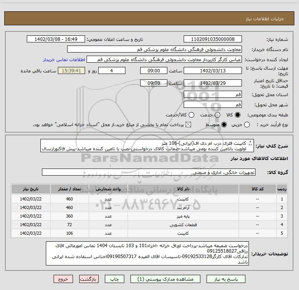Click the تاریخ نیاز column header
This screenshot has height=290, width=299.
pos(31,189)
